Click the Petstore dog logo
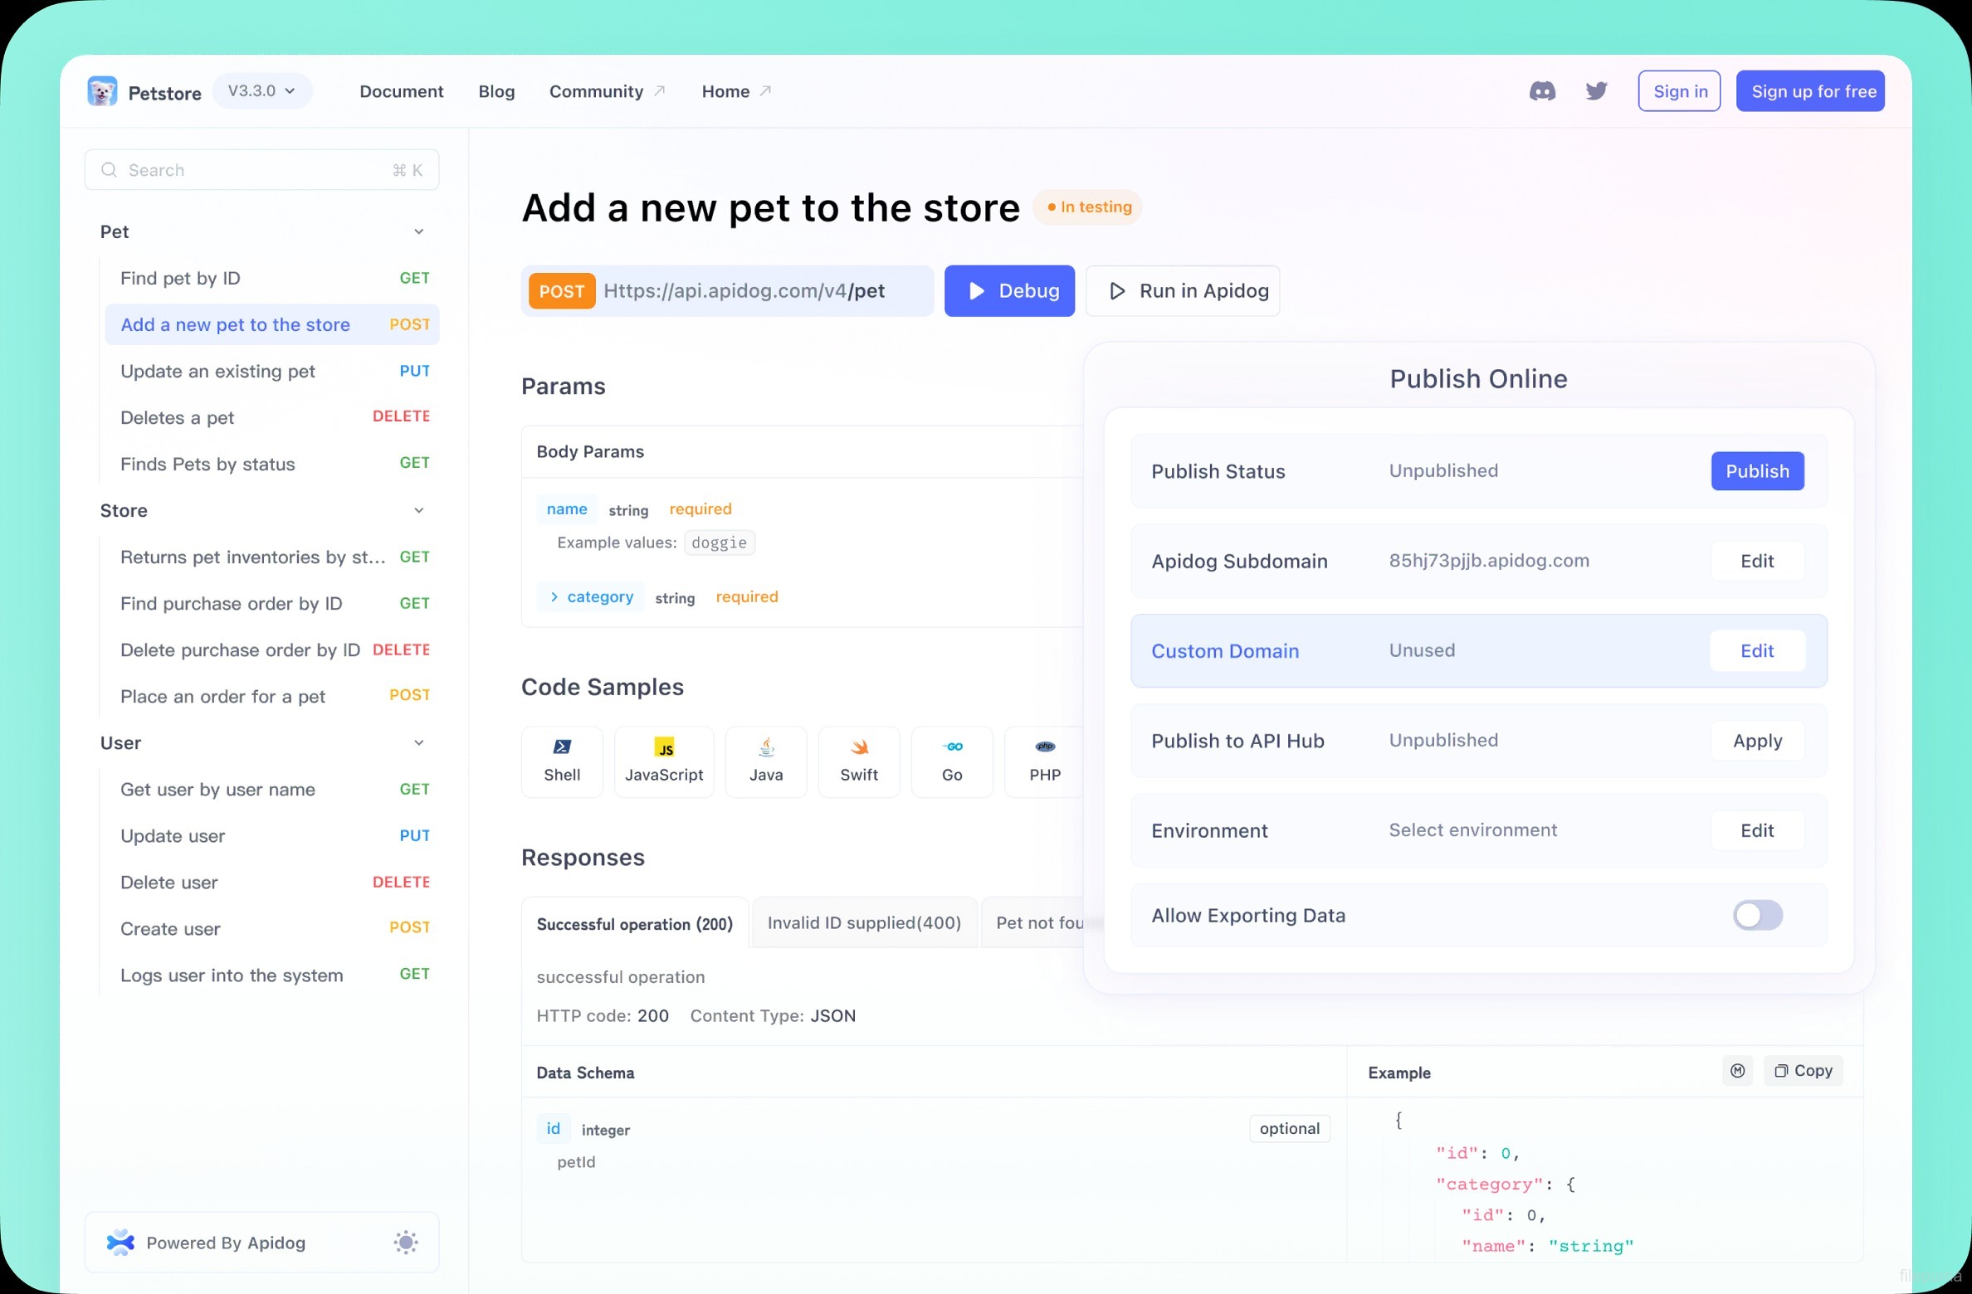 coord(103,91)
